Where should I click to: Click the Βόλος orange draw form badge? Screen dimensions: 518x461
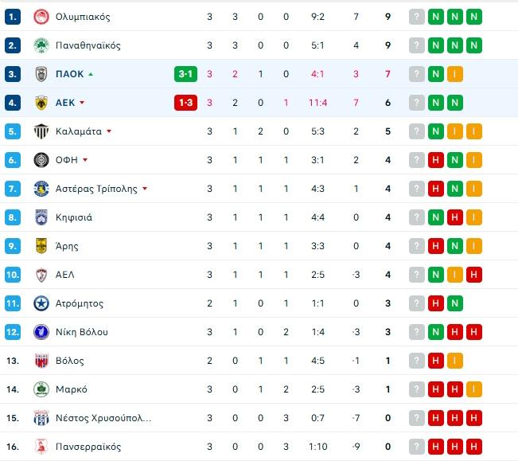pyautogui.click(x=455, y=361)
